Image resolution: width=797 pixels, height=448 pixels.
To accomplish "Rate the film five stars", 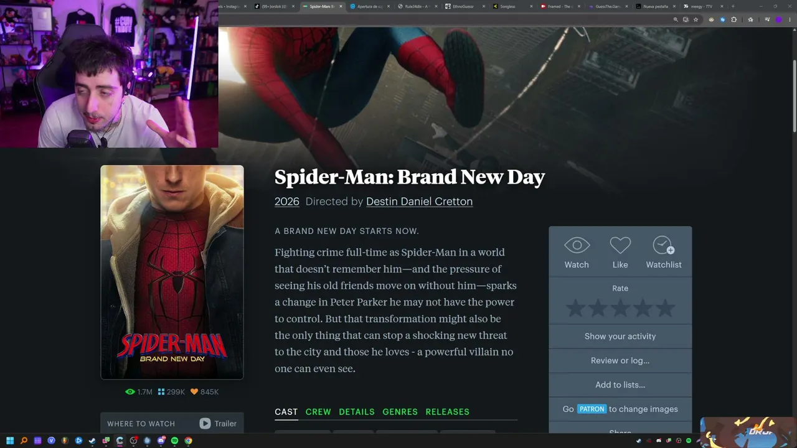I will point(666,308).
